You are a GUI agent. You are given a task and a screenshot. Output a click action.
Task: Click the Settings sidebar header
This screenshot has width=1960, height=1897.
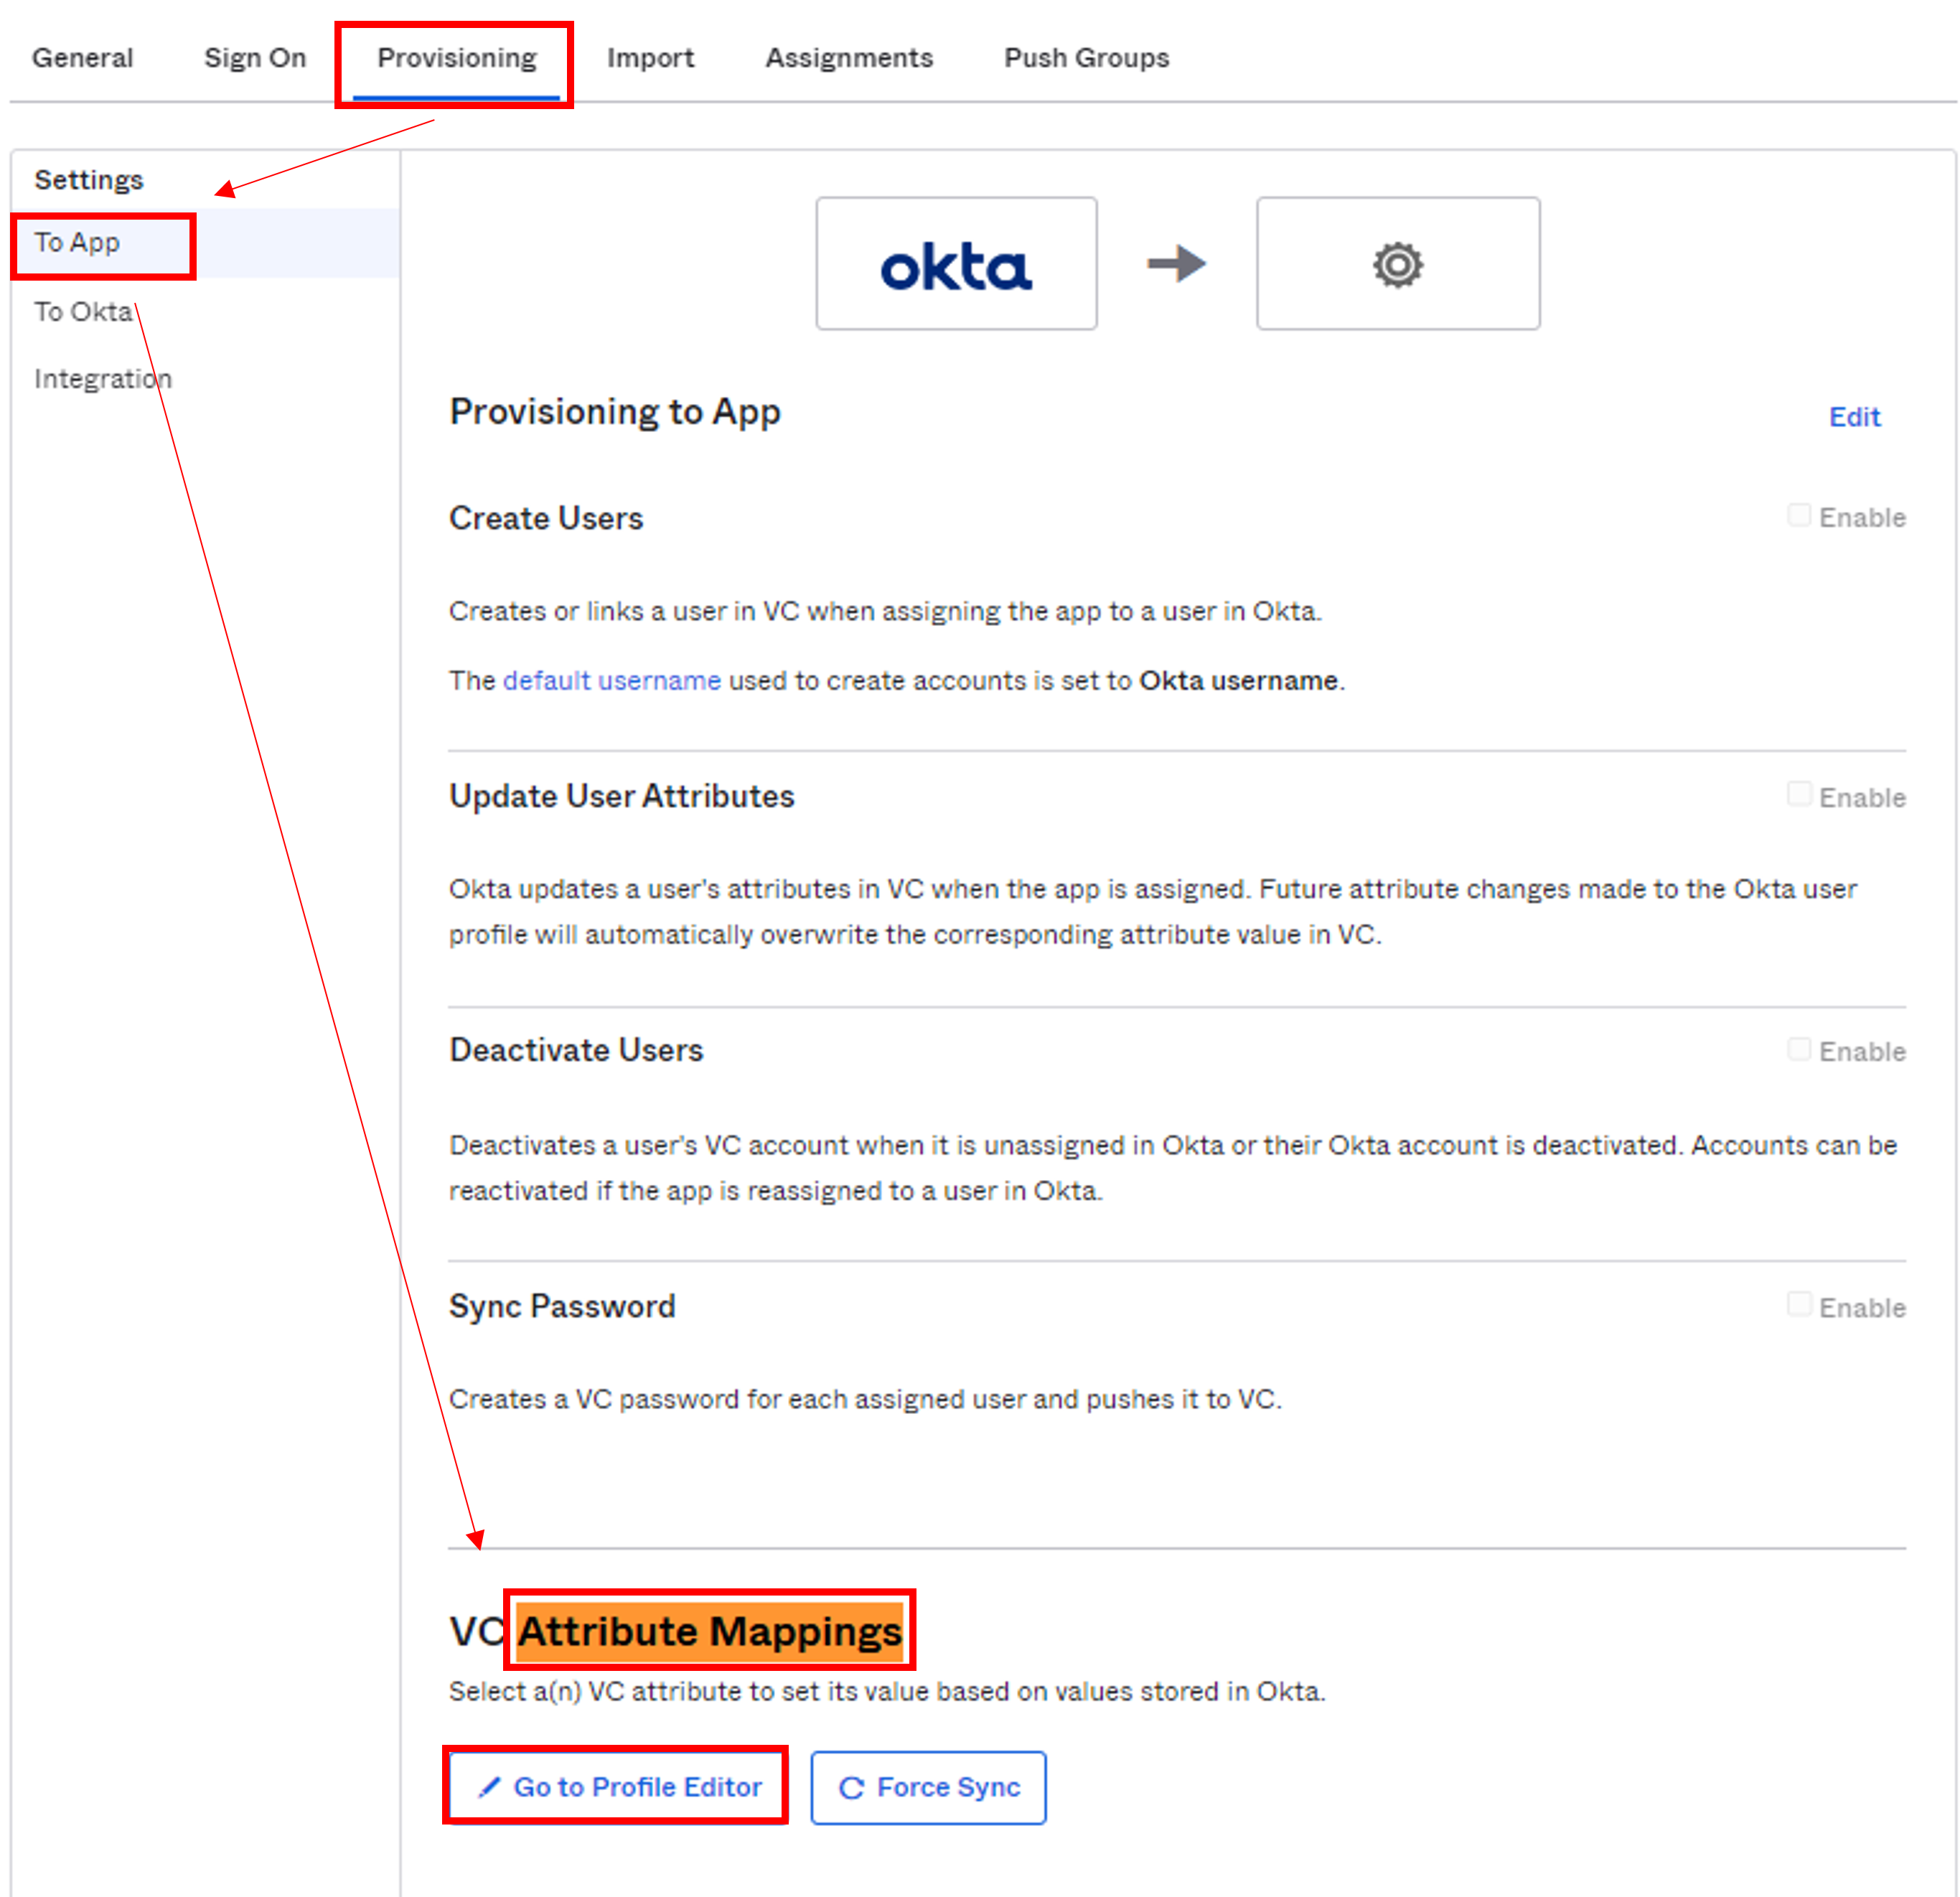tap(89, 180)
